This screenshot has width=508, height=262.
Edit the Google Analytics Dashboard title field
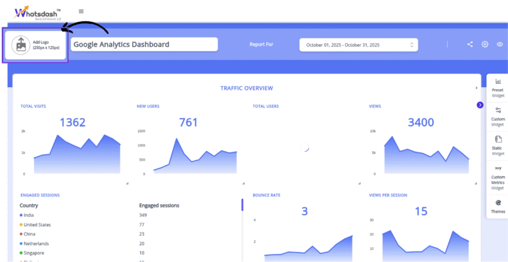(144, 45)
